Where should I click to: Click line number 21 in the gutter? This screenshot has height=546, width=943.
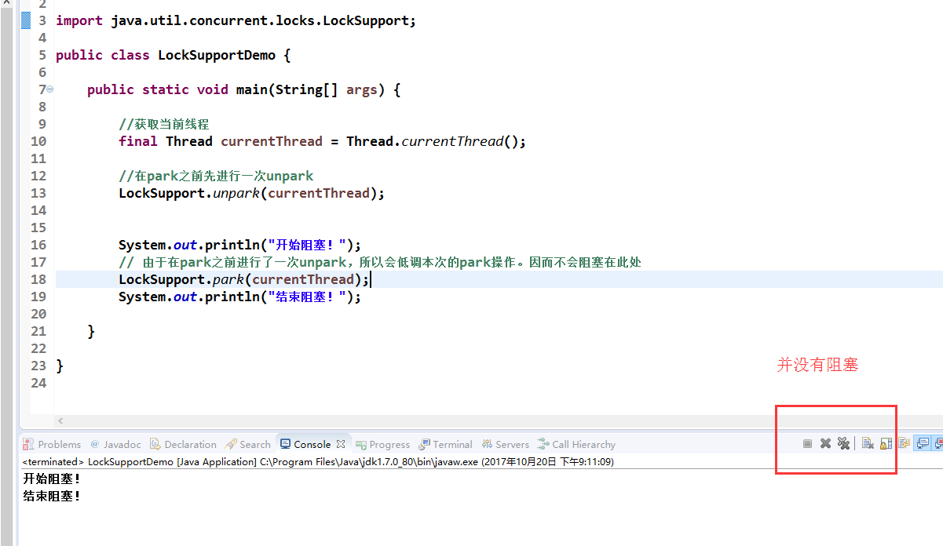(x=38, y=331)
